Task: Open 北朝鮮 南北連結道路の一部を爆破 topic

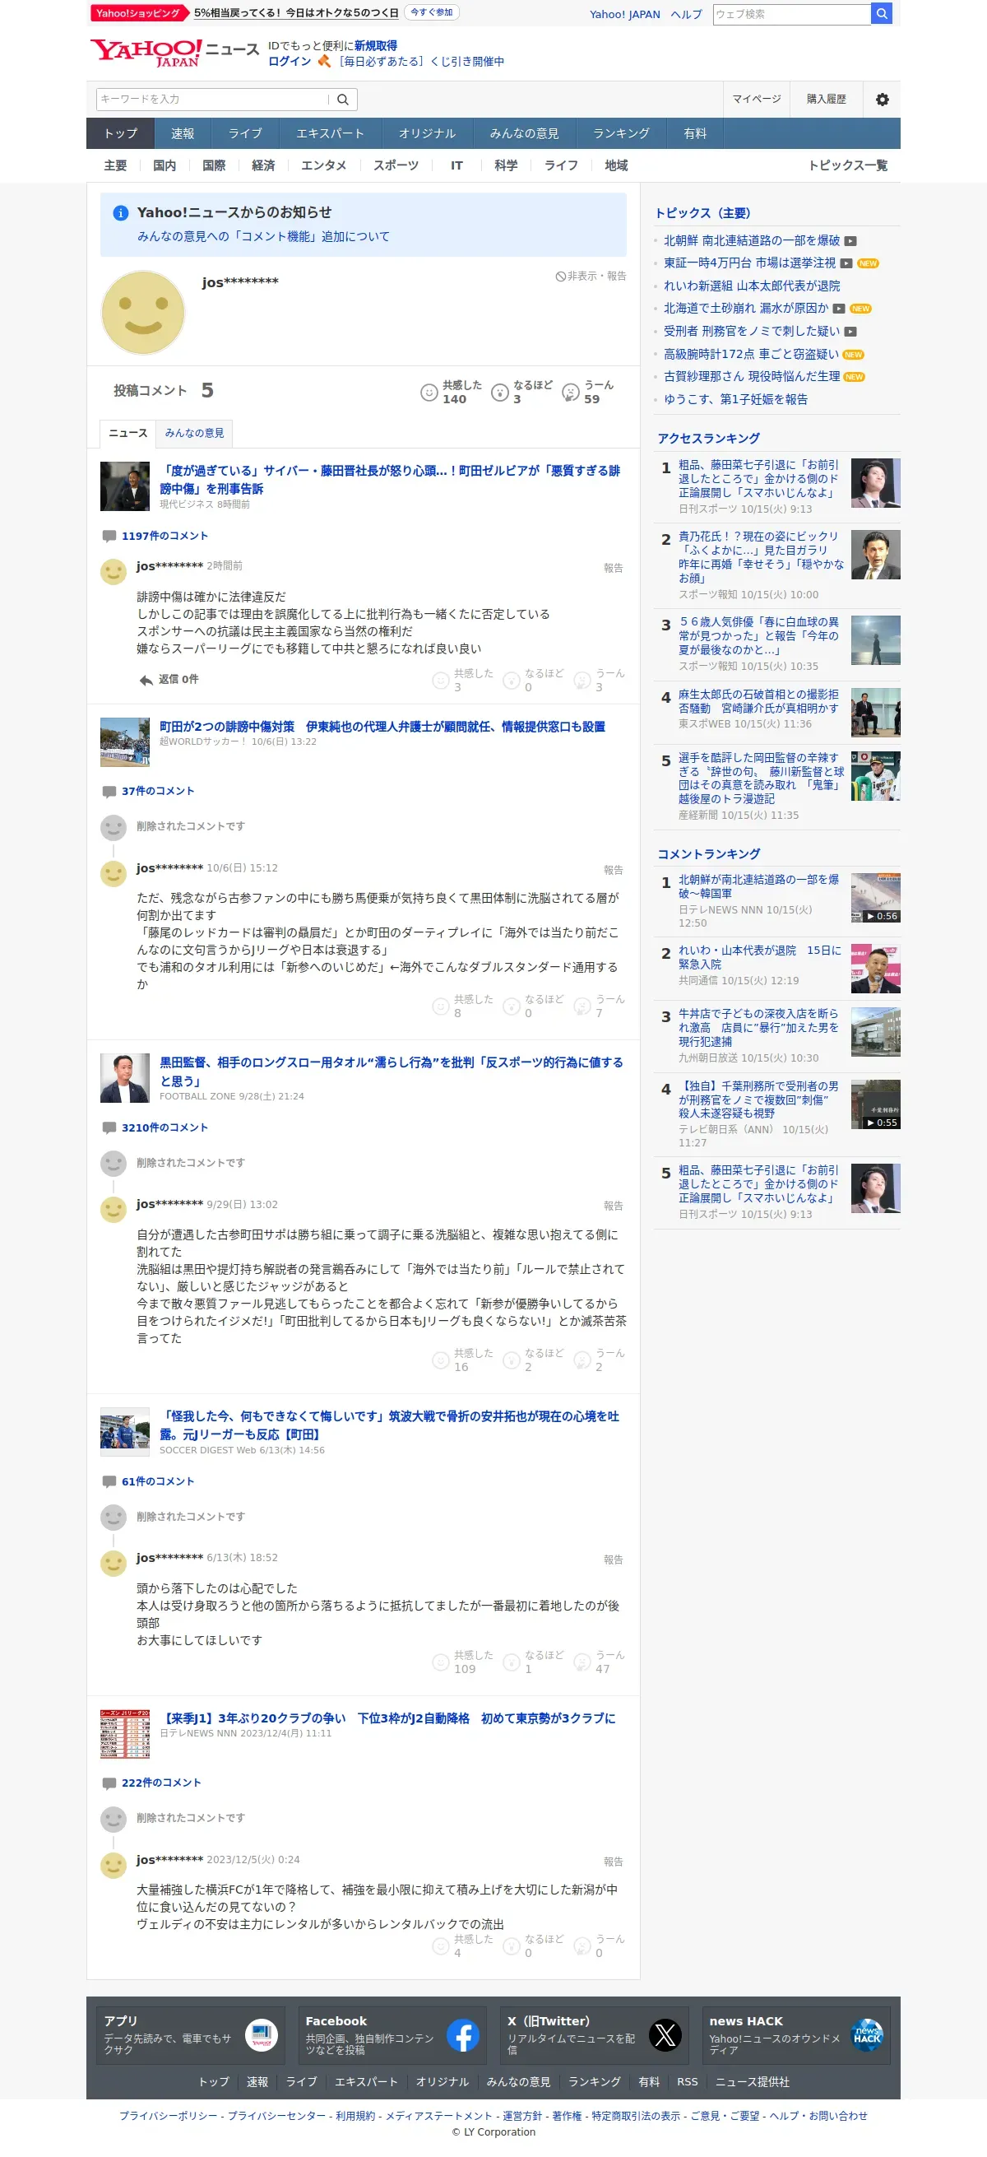Action: coord(752,241)
